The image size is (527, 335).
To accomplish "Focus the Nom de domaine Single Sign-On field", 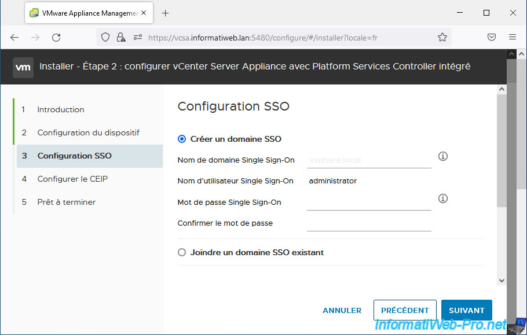I will coord(369,160).
